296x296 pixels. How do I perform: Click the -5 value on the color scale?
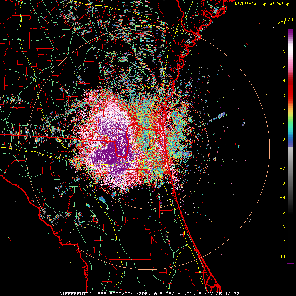pyautogui.click(x=283, y=212)
